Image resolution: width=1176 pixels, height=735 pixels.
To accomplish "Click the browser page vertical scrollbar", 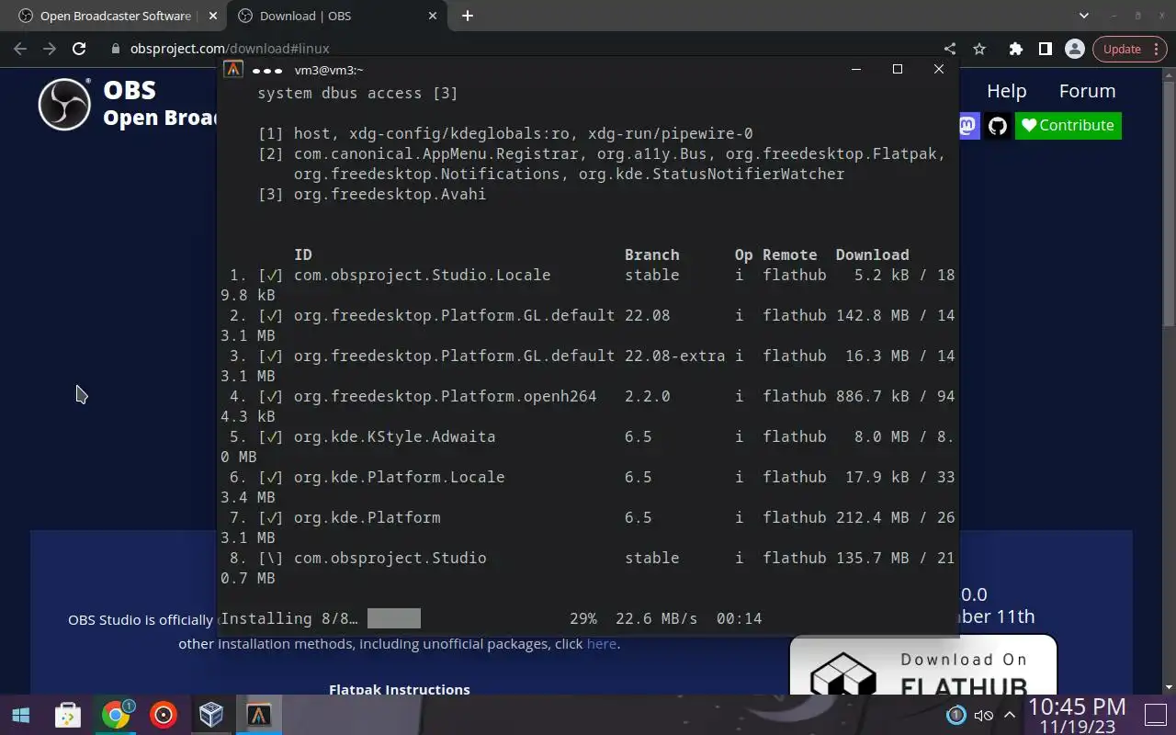I will click(1169, 202).
